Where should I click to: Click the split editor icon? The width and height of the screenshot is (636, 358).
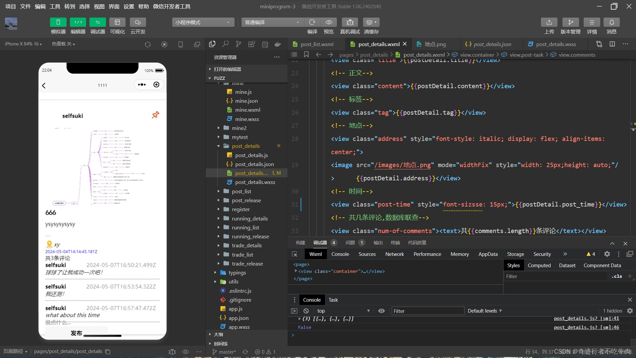click(x=612, y=44)
